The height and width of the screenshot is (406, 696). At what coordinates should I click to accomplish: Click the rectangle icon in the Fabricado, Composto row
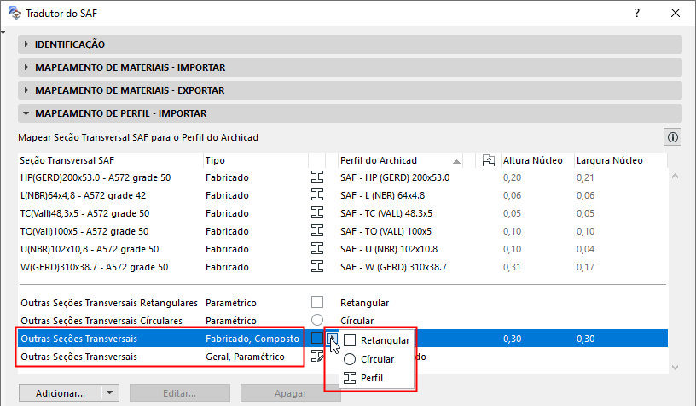point(317,338)
